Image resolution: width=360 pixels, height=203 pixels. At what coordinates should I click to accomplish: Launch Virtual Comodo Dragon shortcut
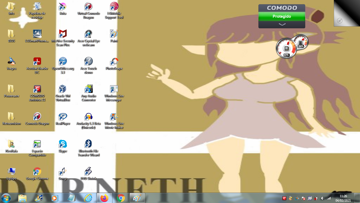click(x=89, y=10)
